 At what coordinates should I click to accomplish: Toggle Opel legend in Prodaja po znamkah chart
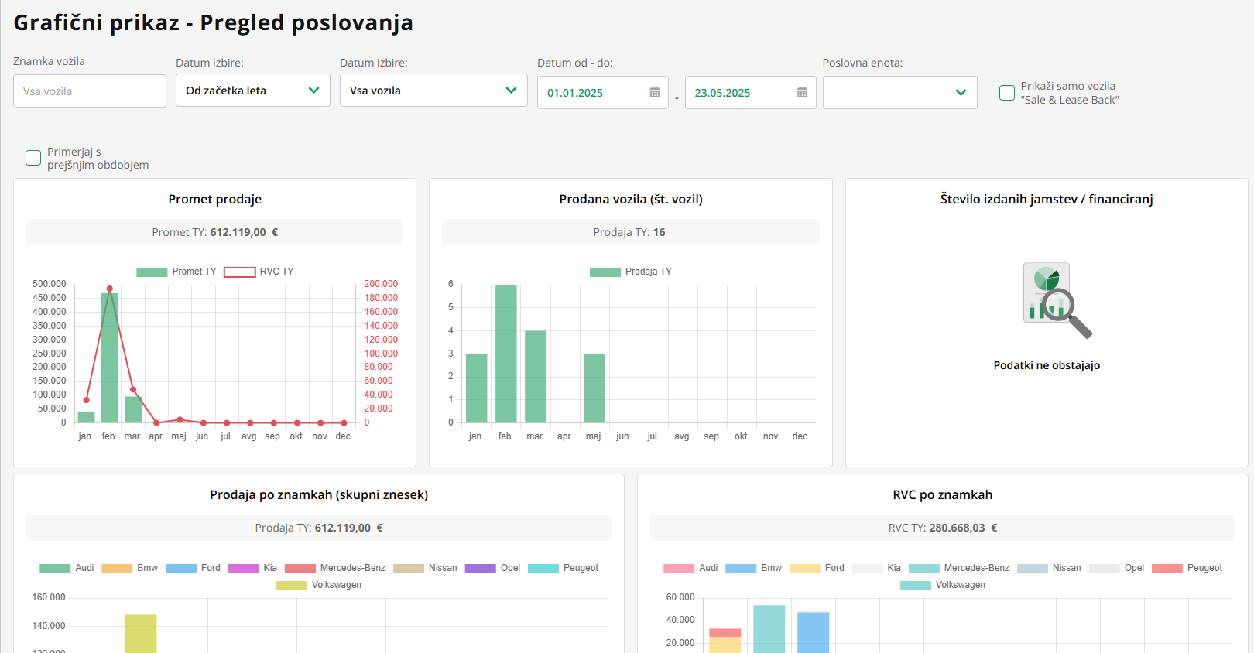[x=492, y=568]
